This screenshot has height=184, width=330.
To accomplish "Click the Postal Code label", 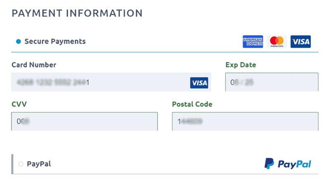I will (x=192, y=104).
